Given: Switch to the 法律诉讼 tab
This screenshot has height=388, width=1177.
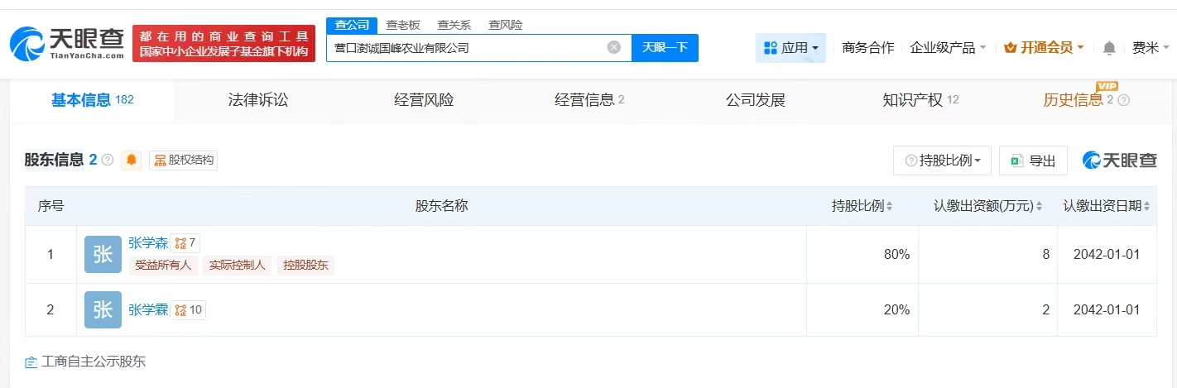Looking at the screenshot, I should [258, 101].
